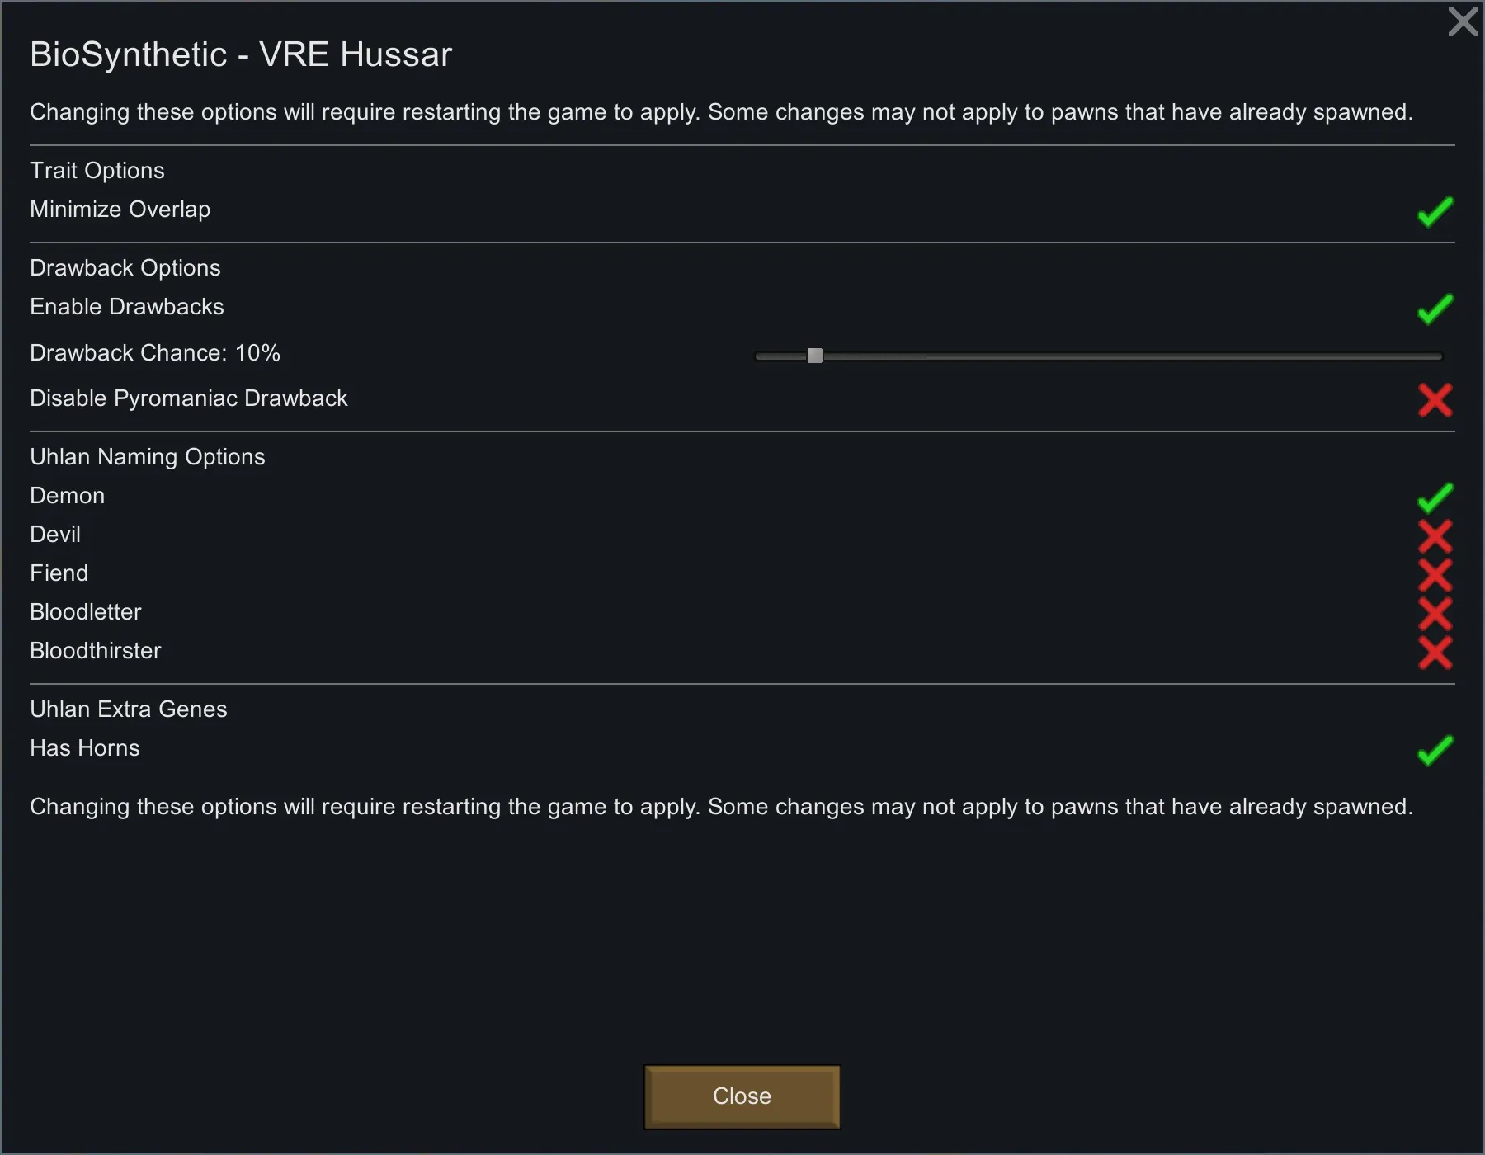The image size is (1485, 1155).
Task: Click the Bloodletter label text
Action: point(86,612)
